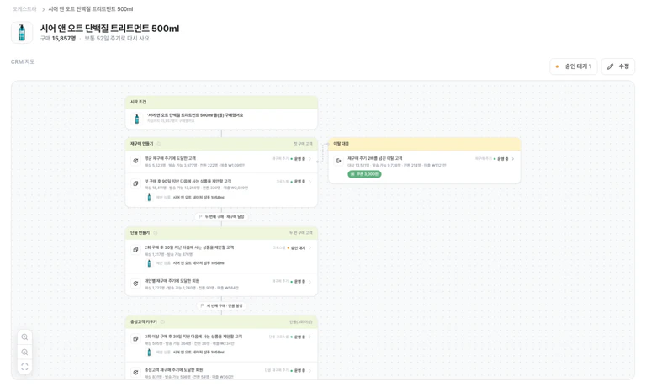This screenshot has width=646, height=387.
Task: Click suggested product bottle under 3회 이상 구매 row
Action: click(149, 352)
